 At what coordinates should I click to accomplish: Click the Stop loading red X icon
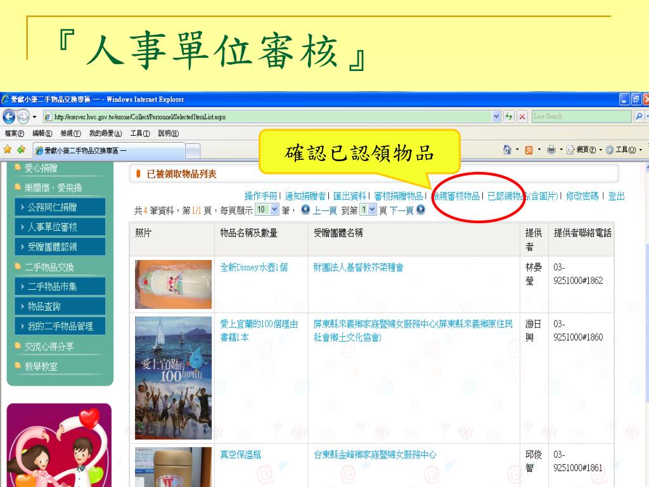tap(522, 117)
